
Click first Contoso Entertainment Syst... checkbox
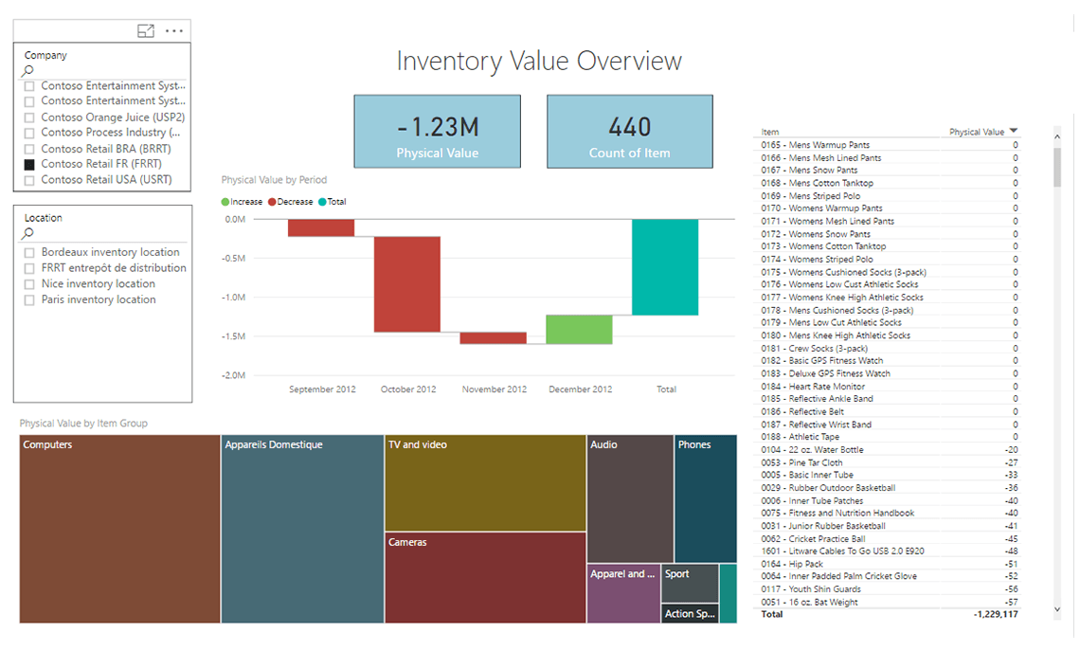pyautogui.click(x=29, y=87)
